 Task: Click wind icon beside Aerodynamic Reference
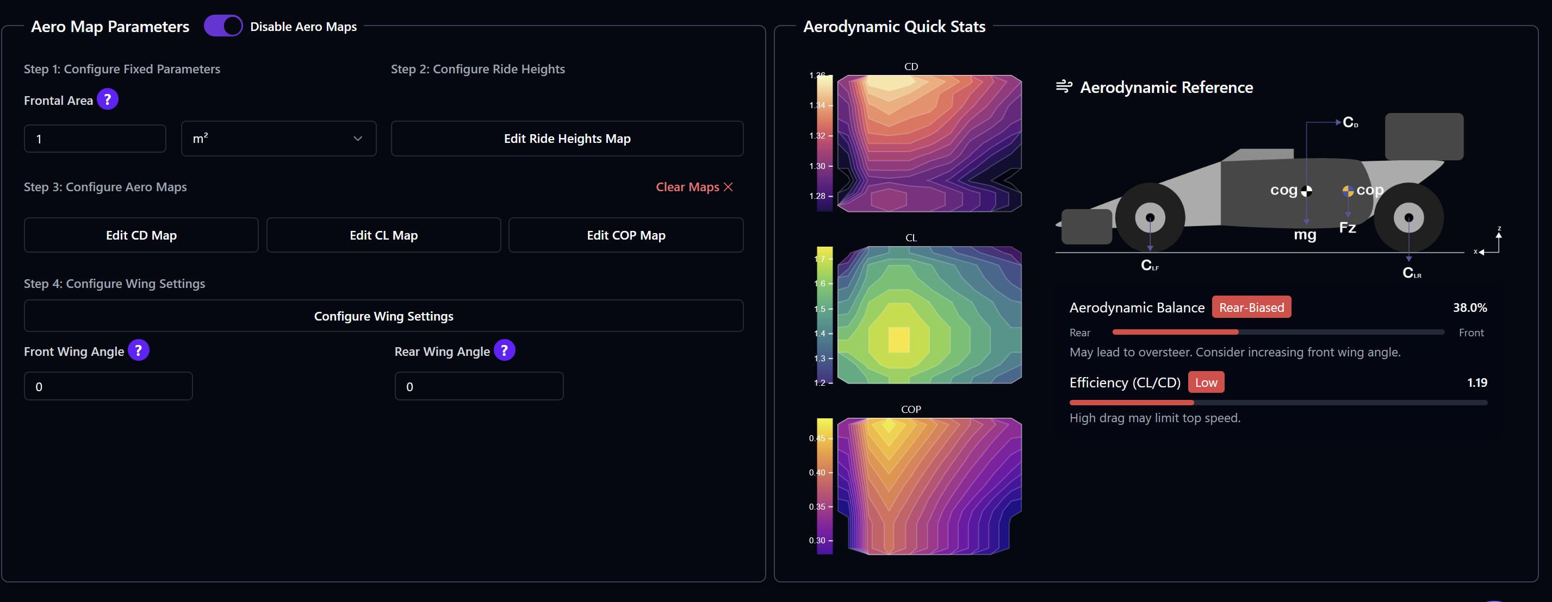click(1064, 87)
